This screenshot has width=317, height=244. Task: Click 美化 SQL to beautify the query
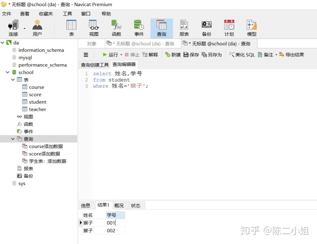(242, 55)
